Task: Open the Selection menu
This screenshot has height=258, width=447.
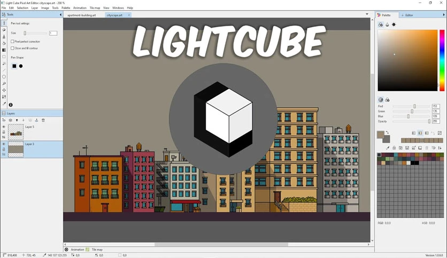Action: click(x=22, y=8)
